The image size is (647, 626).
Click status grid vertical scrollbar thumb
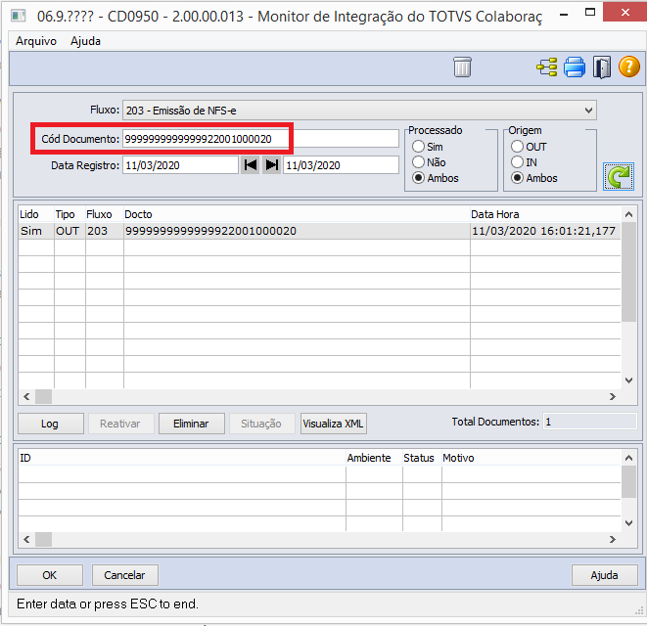[628, 481]
